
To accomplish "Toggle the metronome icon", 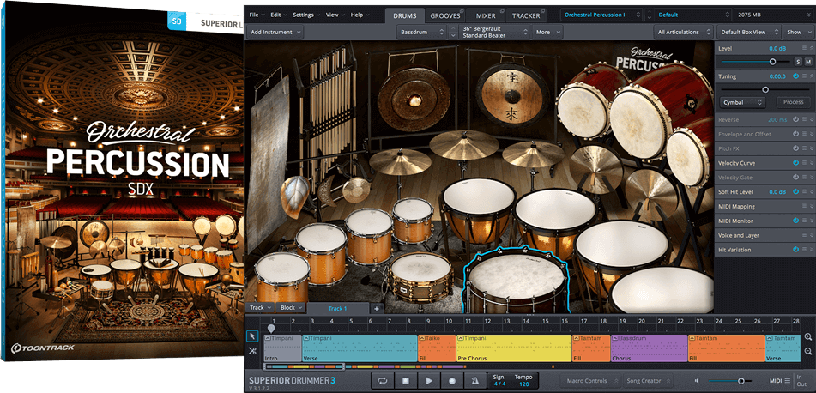I will 475,380.
